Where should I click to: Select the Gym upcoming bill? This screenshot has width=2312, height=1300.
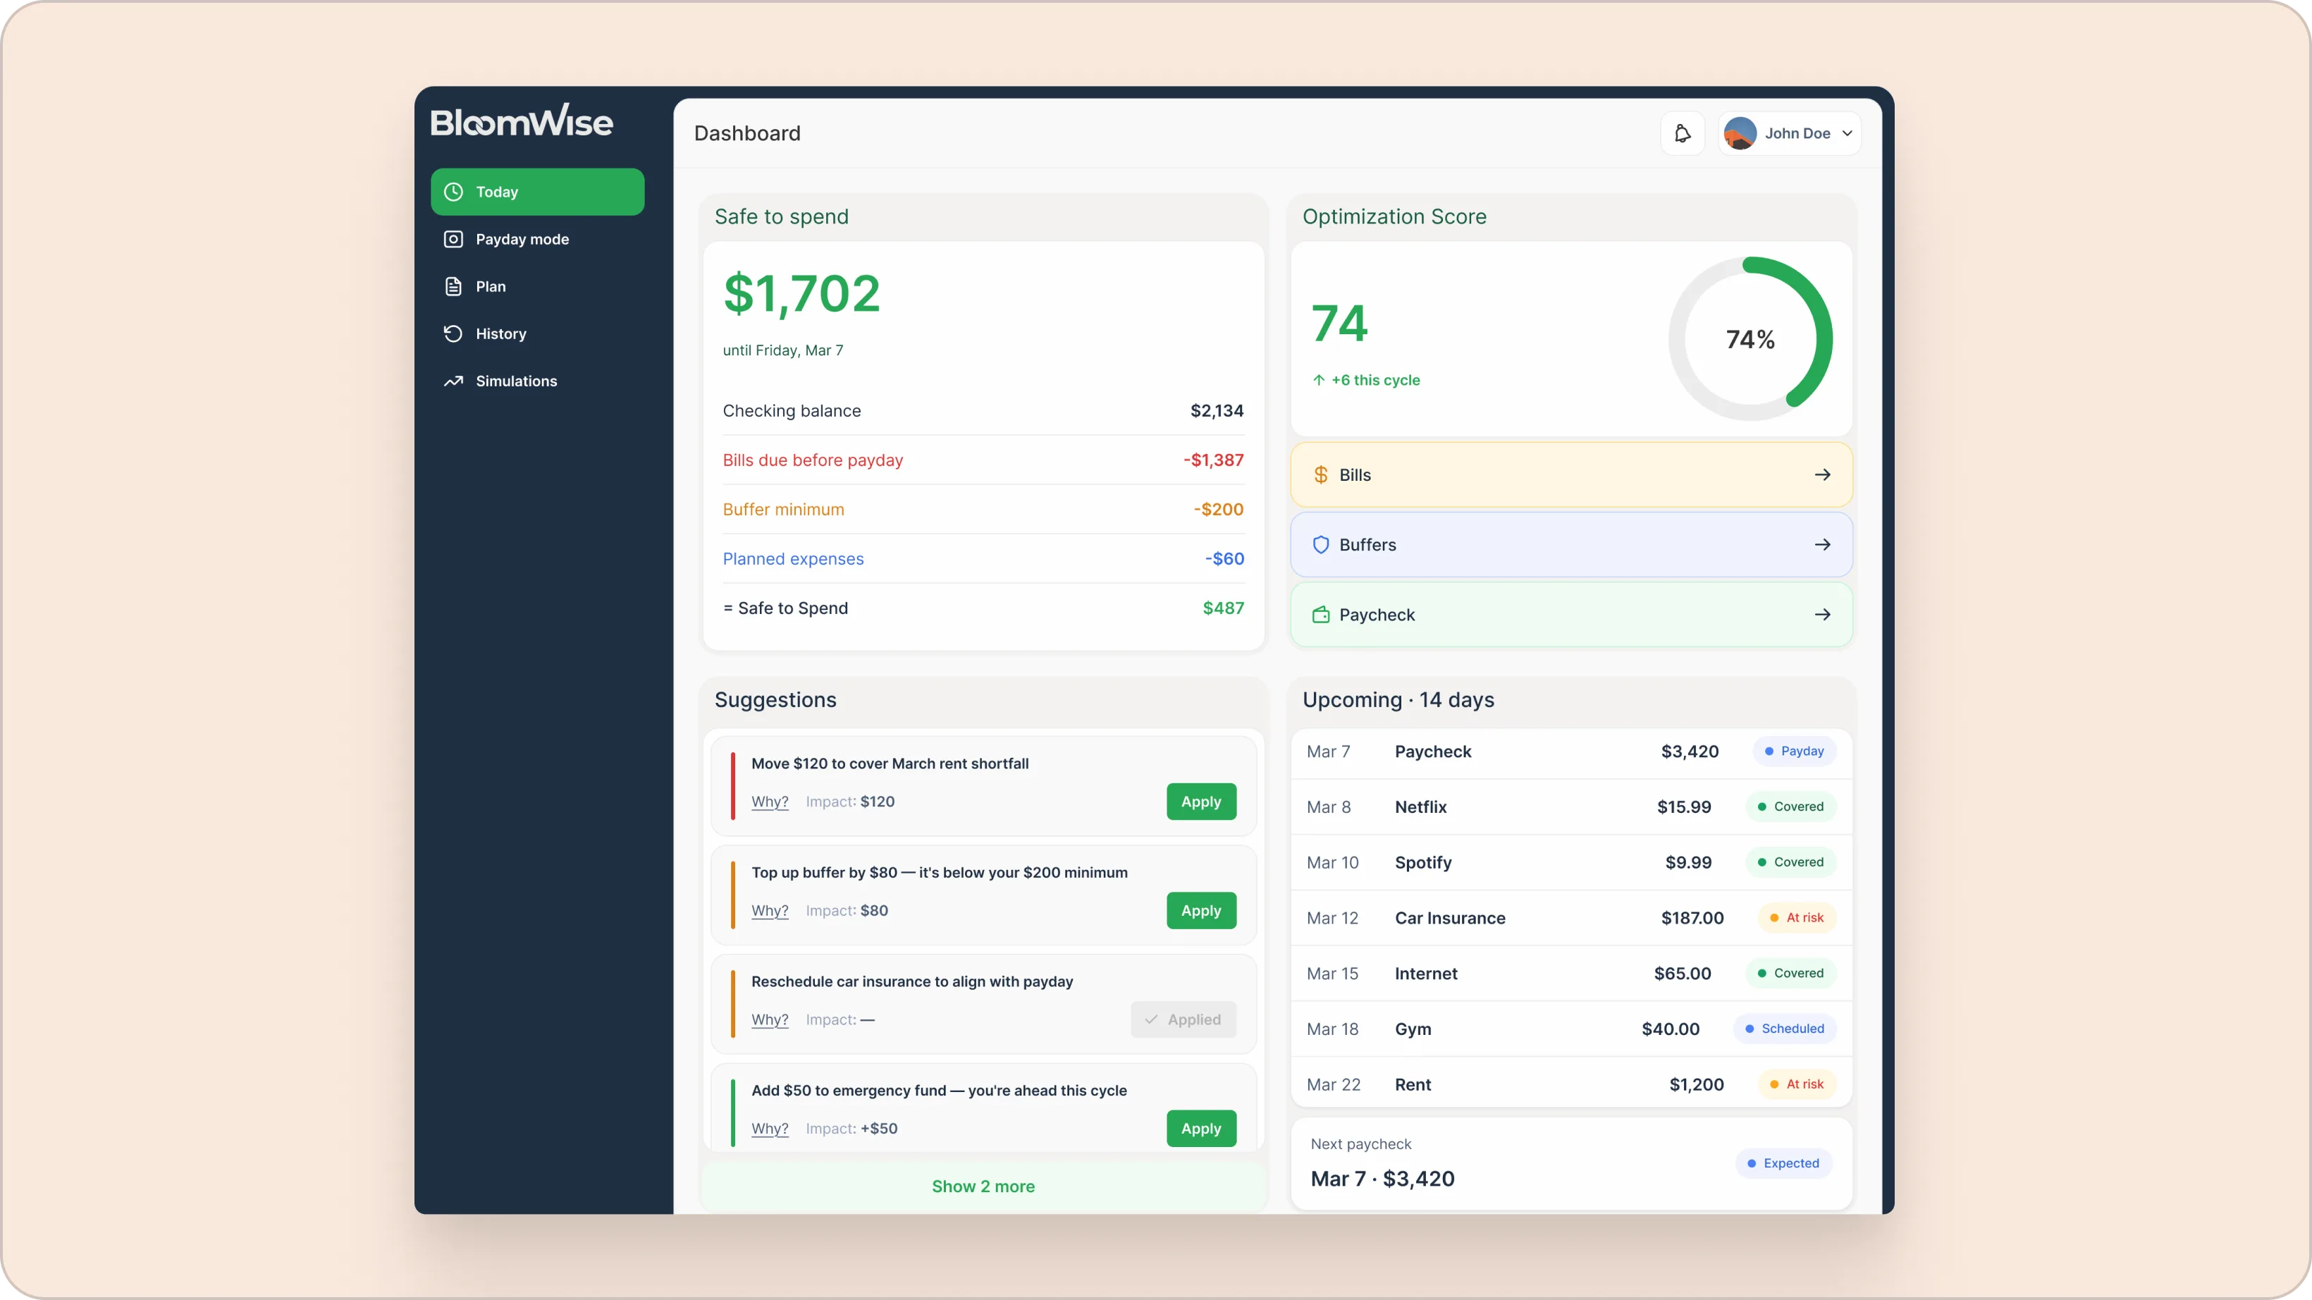pyautogui.click(x=1570, y=1029)
